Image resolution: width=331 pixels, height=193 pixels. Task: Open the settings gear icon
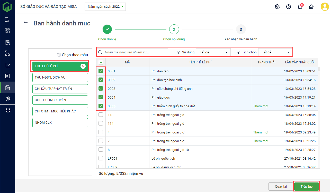277,7
